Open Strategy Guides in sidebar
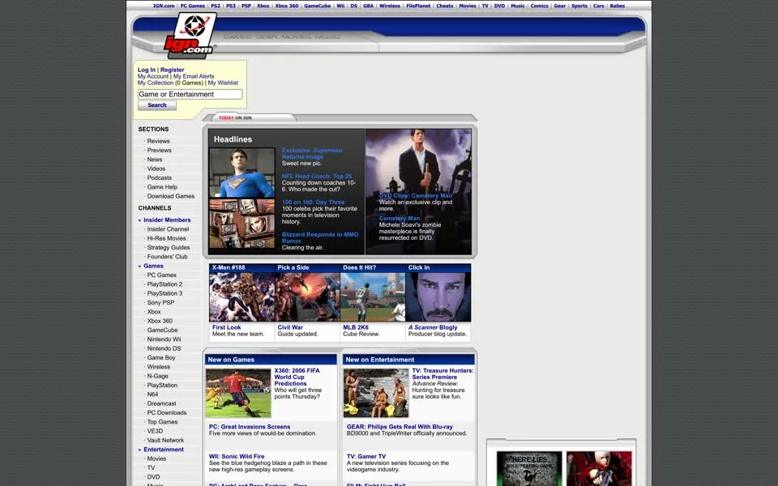The image size is (778, 486). [x=169, y=248]
